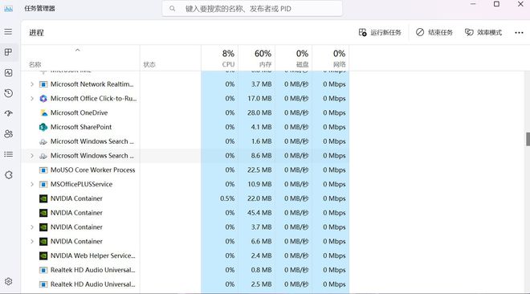Click the three-dots more options button
The image size is (530, 294).
(519, 32)
